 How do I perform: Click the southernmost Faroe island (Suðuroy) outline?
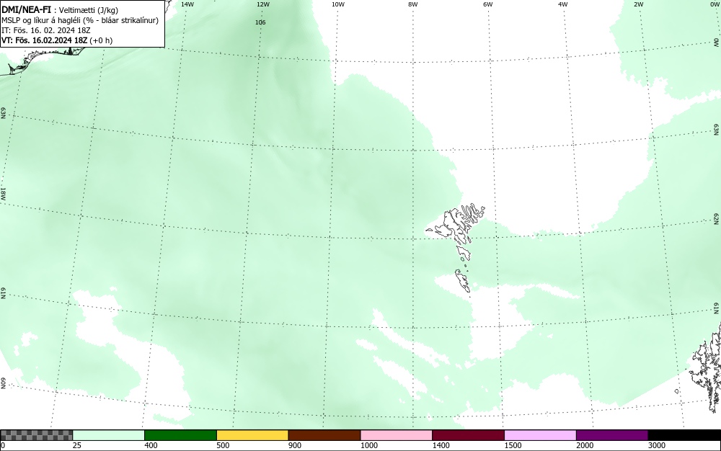463,281
